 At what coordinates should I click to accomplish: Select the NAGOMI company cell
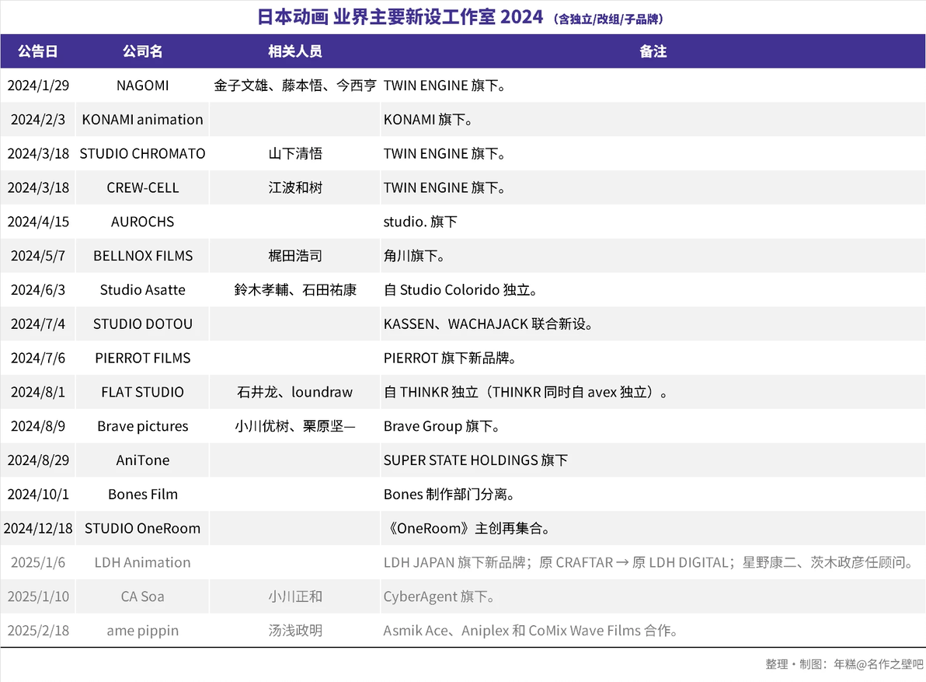(142, 86)
